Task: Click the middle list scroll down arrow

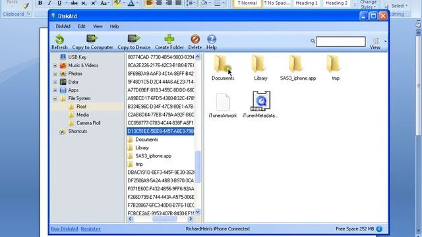Action: click(198, 212)
